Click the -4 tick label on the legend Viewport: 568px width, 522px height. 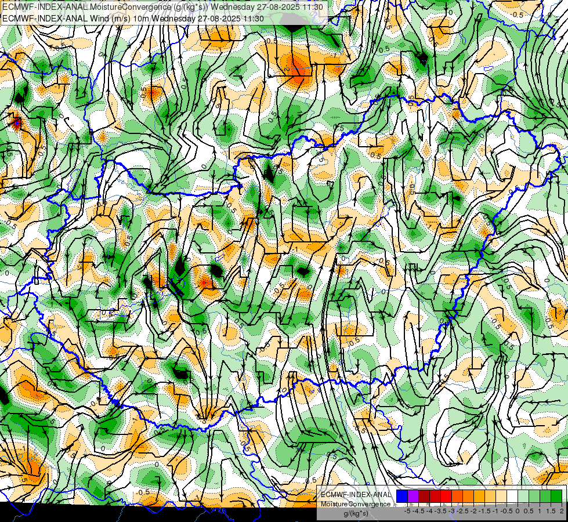[429, 511]
